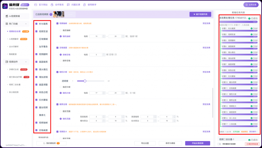Expand the list with 展开视频列表
Image resolution: width=262 pixels, height=148 pixels.
pos(200,14)
